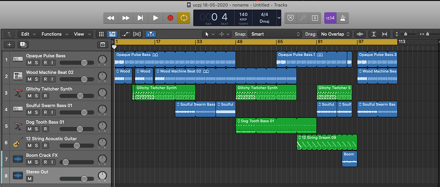Click the Duplicate Track button
Image resolution: width=440 pixels, height=187 pixels.
tap(23, 44)
